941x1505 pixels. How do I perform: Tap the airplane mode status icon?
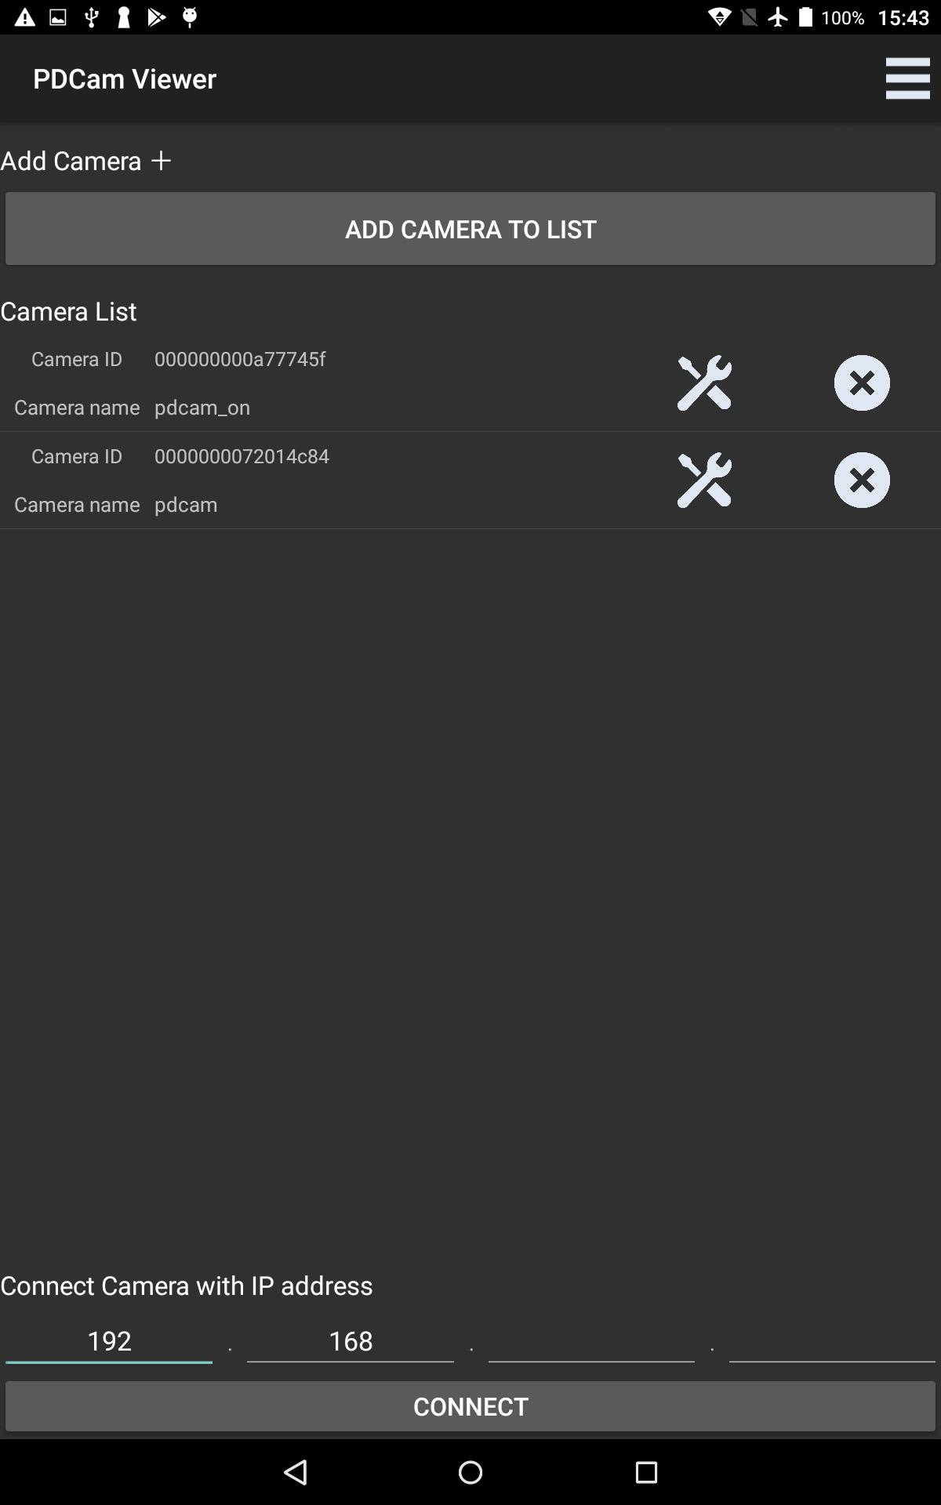pyautogui.click(x=778, y=17)
